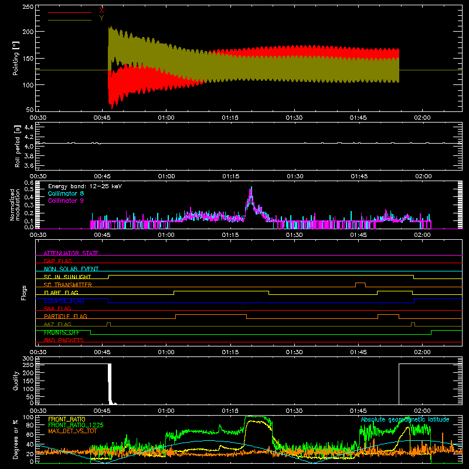Click the 3.6 tick on Roll period axis
This screenshot has height=469, width=469.
click(29, 165)
